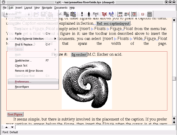The width and height of the screenshot is (177, 135).
Task: Choose Reconfigure in the Edit menu
Action: coord(33,87)
